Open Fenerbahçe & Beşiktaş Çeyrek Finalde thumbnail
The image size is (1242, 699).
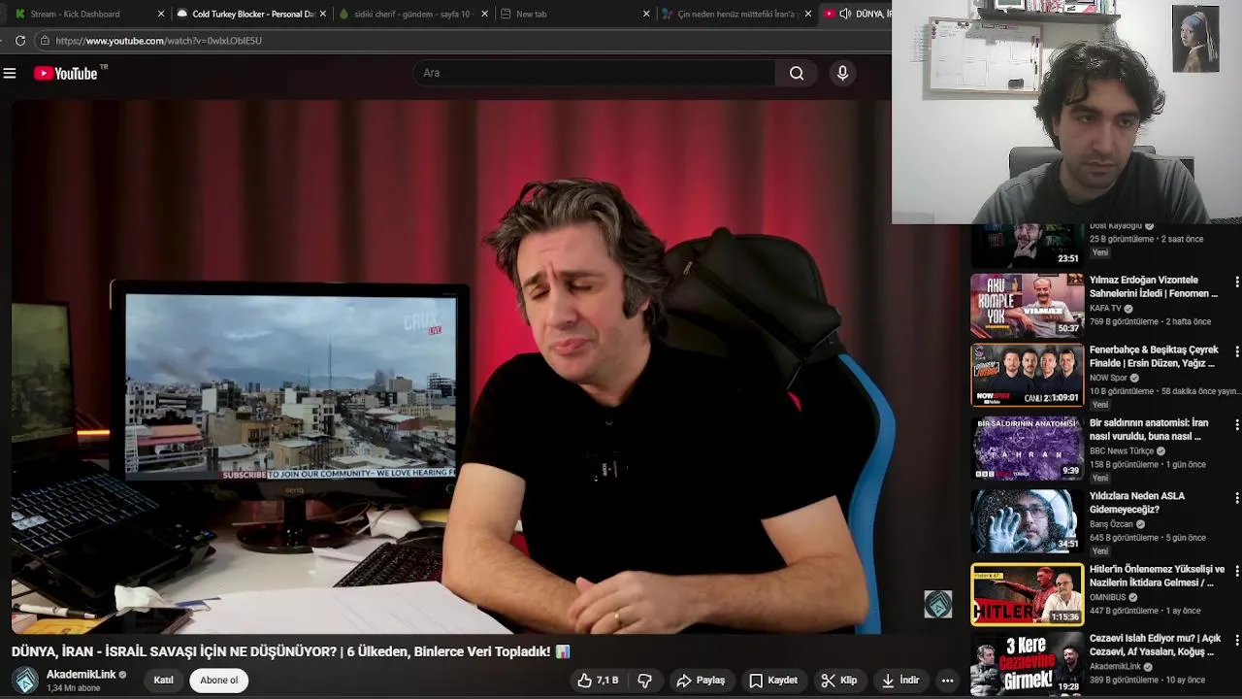1027,375
